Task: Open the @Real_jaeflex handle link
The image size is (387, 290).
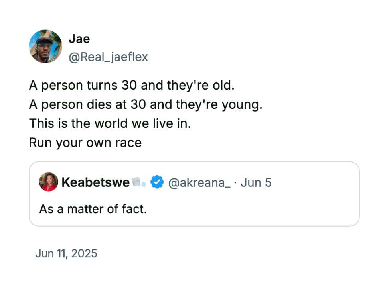Action: [x=108, y=57]
